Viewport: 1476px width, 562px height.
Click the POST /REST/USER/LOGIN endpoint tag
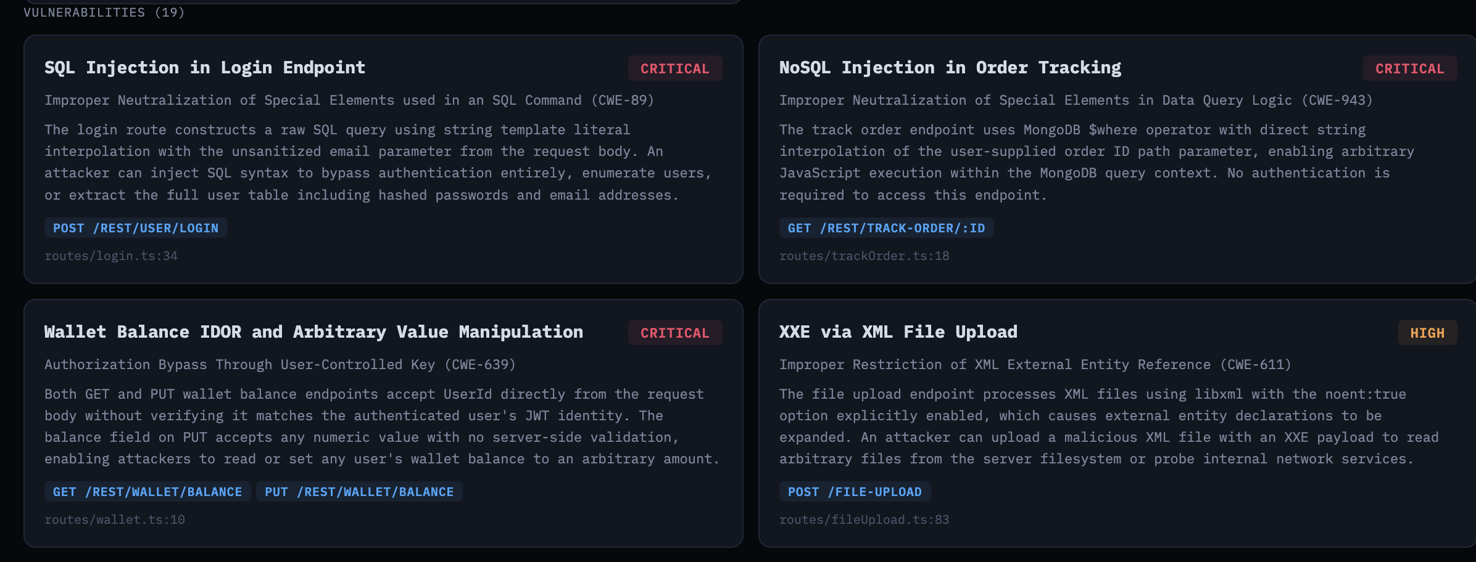pyautogui.click(x=136, y=228)
